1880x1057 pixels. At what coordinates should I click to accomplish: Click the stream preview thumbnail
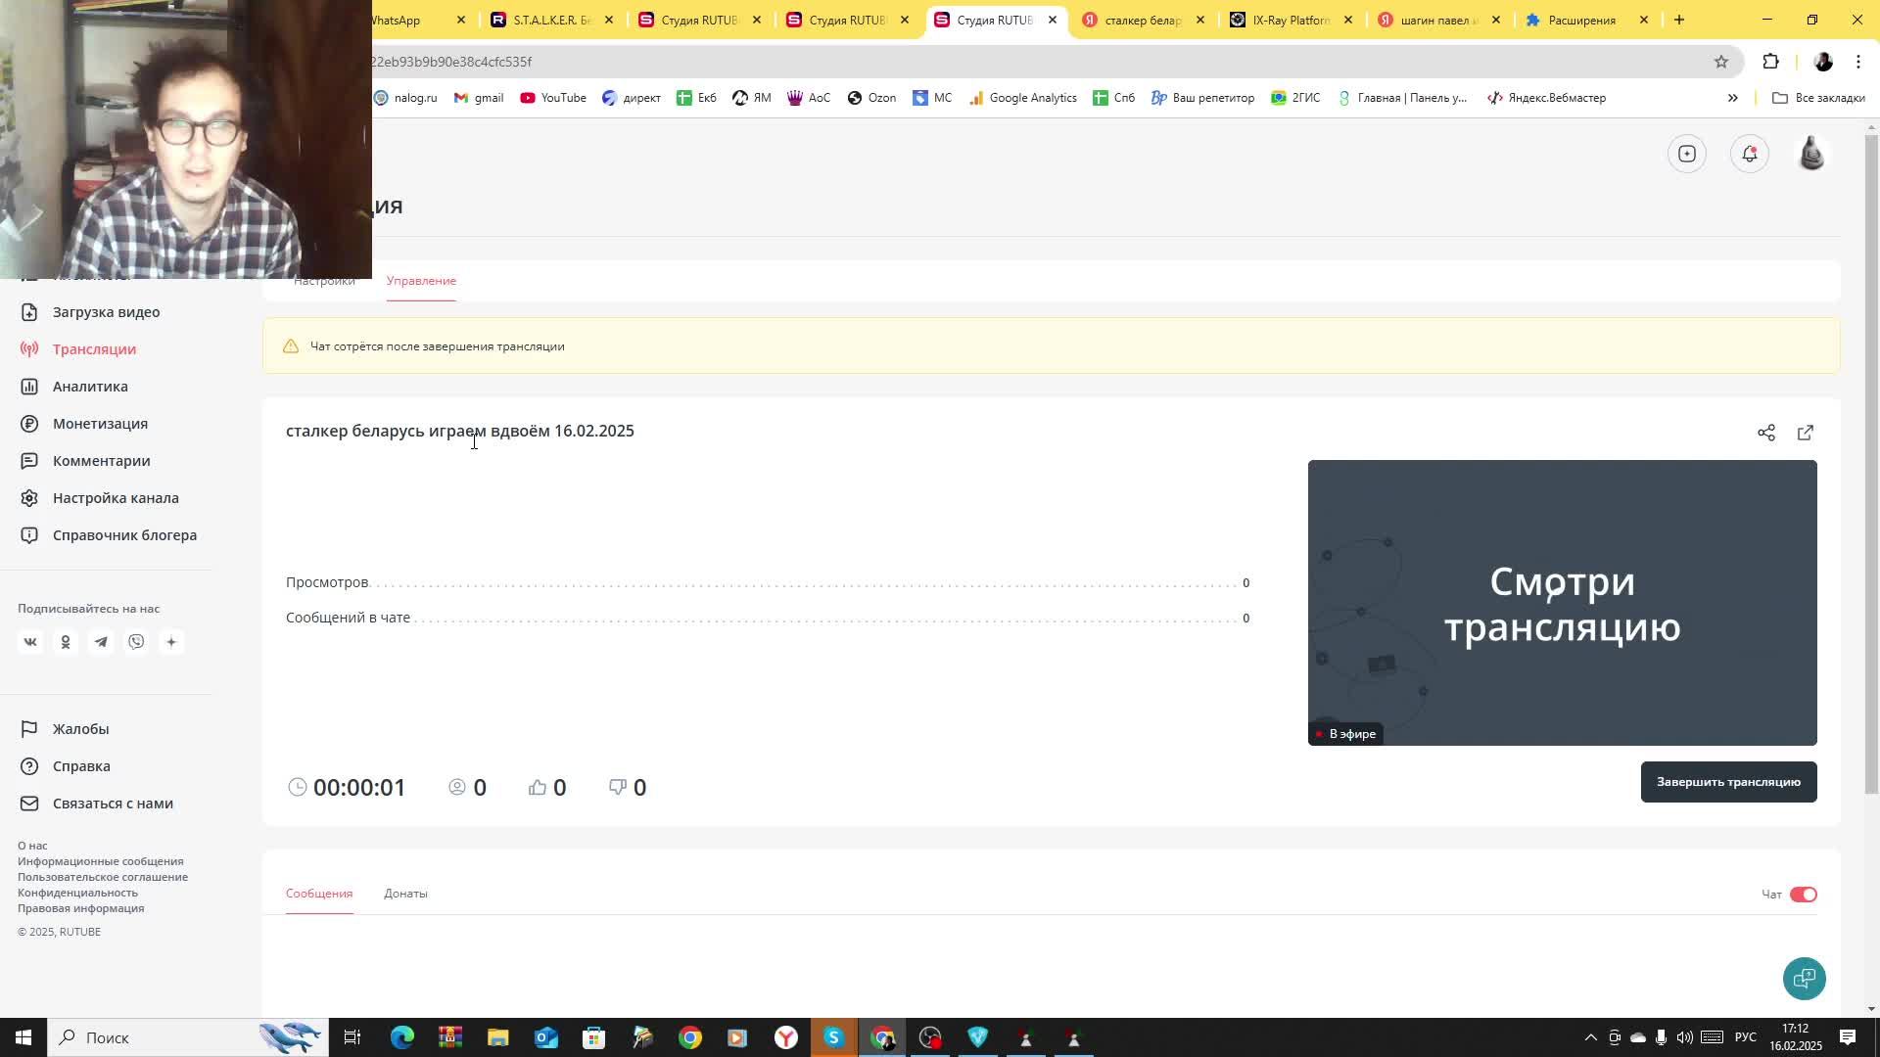tap(1562, 603)
